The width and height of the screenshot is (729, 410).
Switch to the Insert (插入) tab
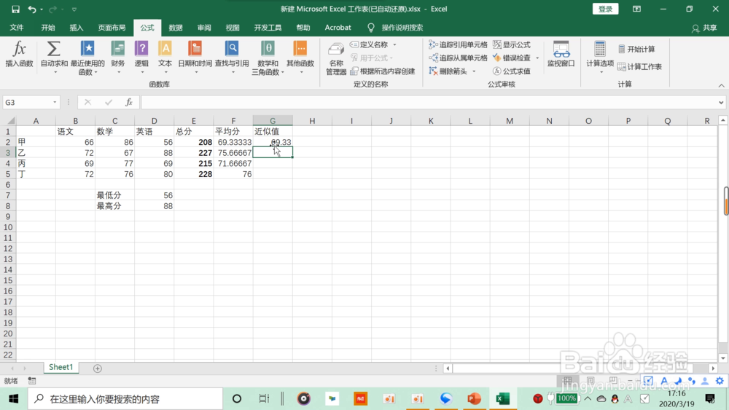pyautogui.click(x=77, y=28)
